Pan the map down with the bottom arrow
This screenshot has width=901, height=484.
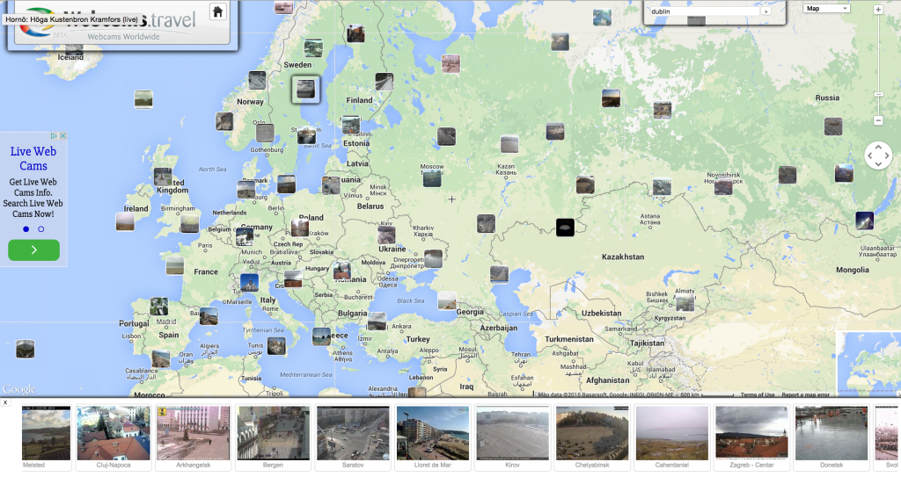(x=878, y=164)
